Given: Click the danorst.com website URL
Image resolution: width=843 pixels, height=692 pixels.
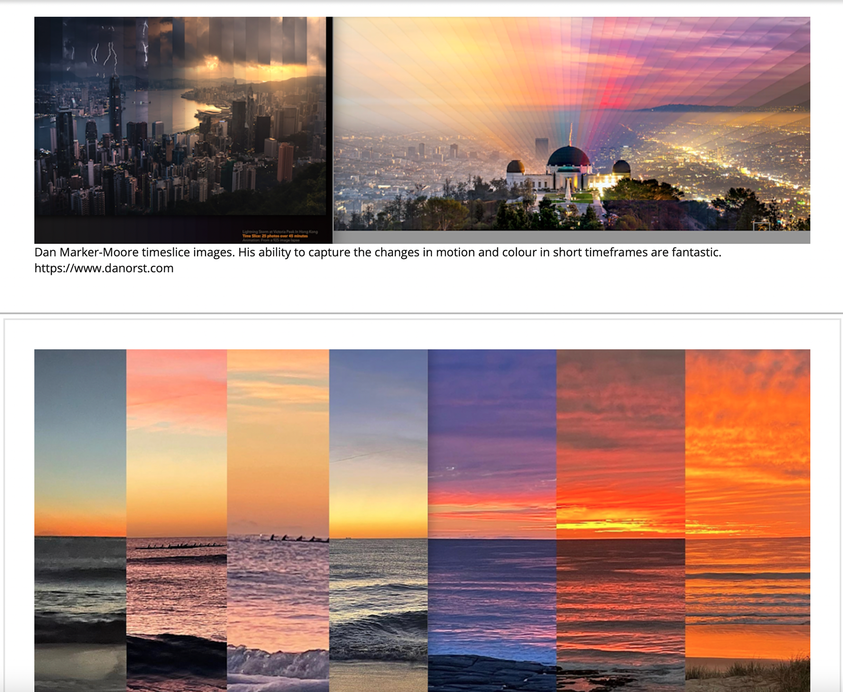Looking at the screenshot, I should pos(104,268).
